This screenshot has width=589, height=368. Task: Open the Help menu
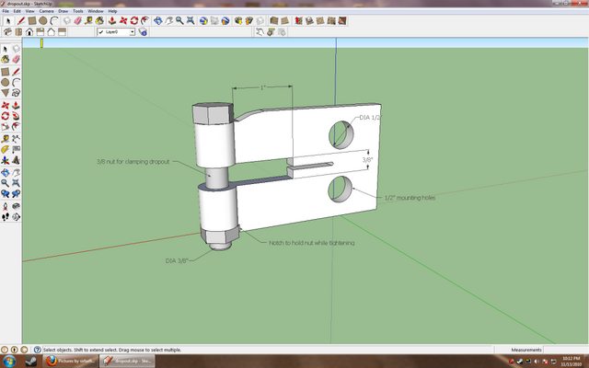[112, 11]
